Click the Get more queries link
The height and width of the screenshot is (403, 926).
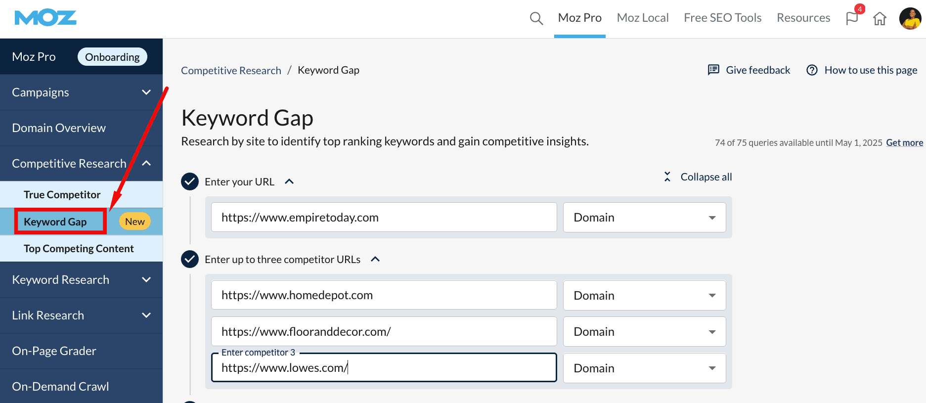(x=904, y=142)
